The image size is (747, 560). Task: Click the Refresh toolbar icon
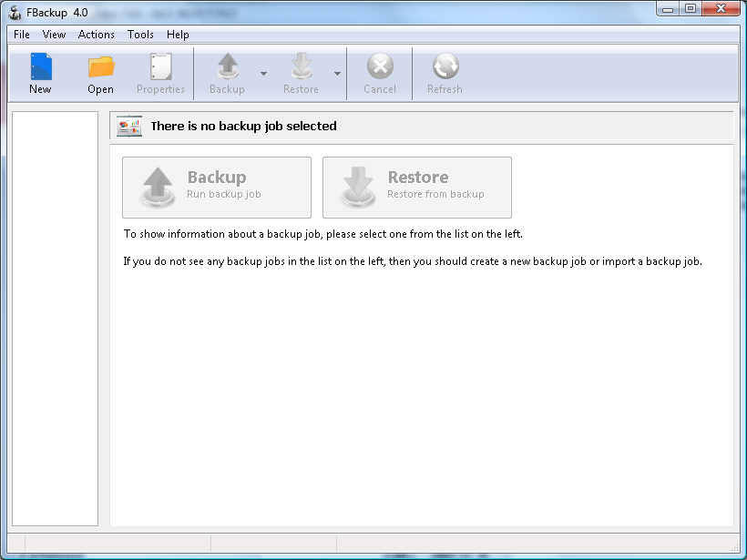click(445, 66)
